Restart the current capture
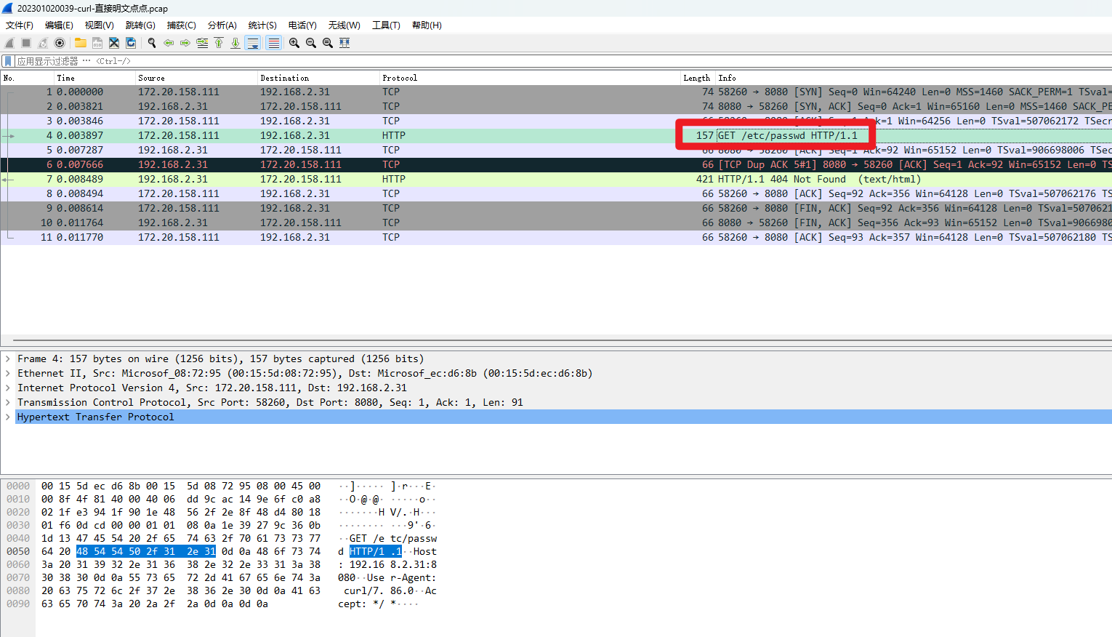1112x637 pixels. 43,43
